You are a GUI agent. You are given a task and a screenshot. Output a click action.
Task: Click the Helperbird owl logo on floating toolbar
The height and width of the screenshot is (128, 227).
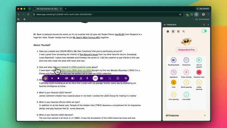click(45, 78)
